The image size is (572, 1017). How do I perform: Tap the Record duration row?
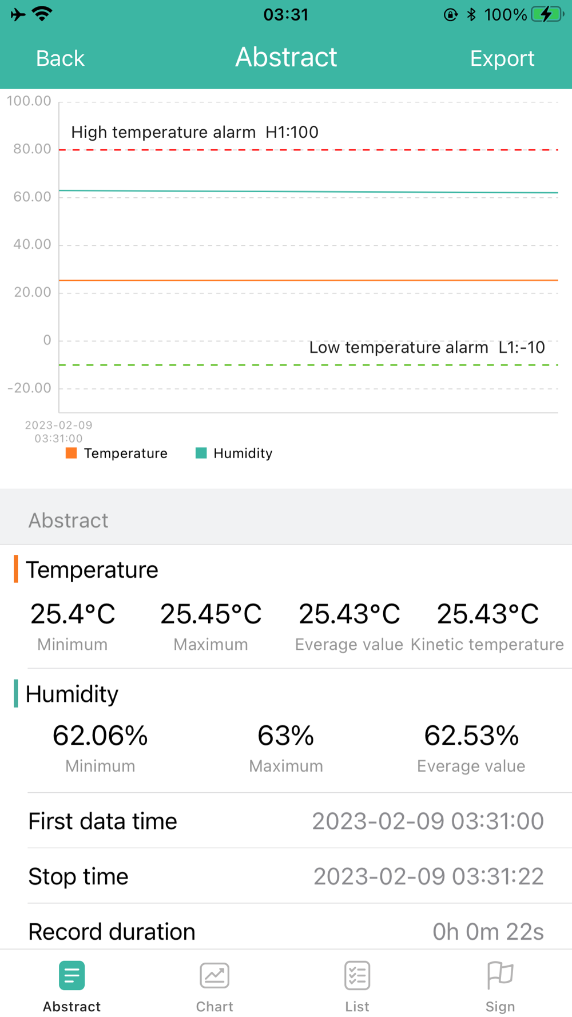click(286, 931)
